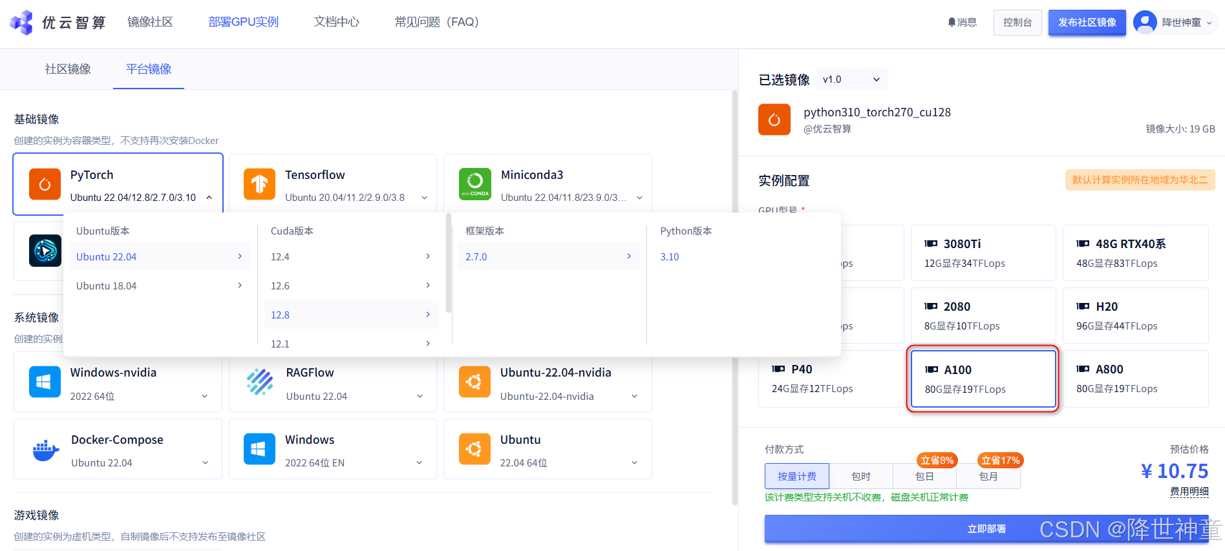Click the 发布社区镜像 button
This screenshot has height=551, width=1225.
click(1087, 23)
